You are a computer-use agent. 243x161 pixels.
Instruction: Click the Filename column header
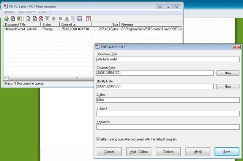pos(151,24)
